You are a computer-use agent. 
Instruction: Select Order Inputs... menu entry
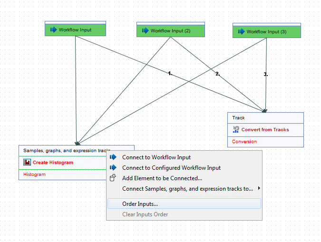[184, 203]
